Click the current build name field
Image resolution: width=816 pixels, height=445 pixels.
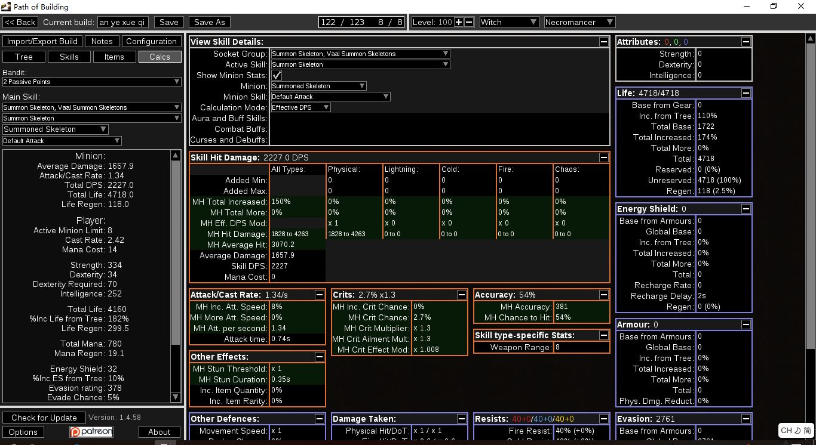click(x=123, y=22)
